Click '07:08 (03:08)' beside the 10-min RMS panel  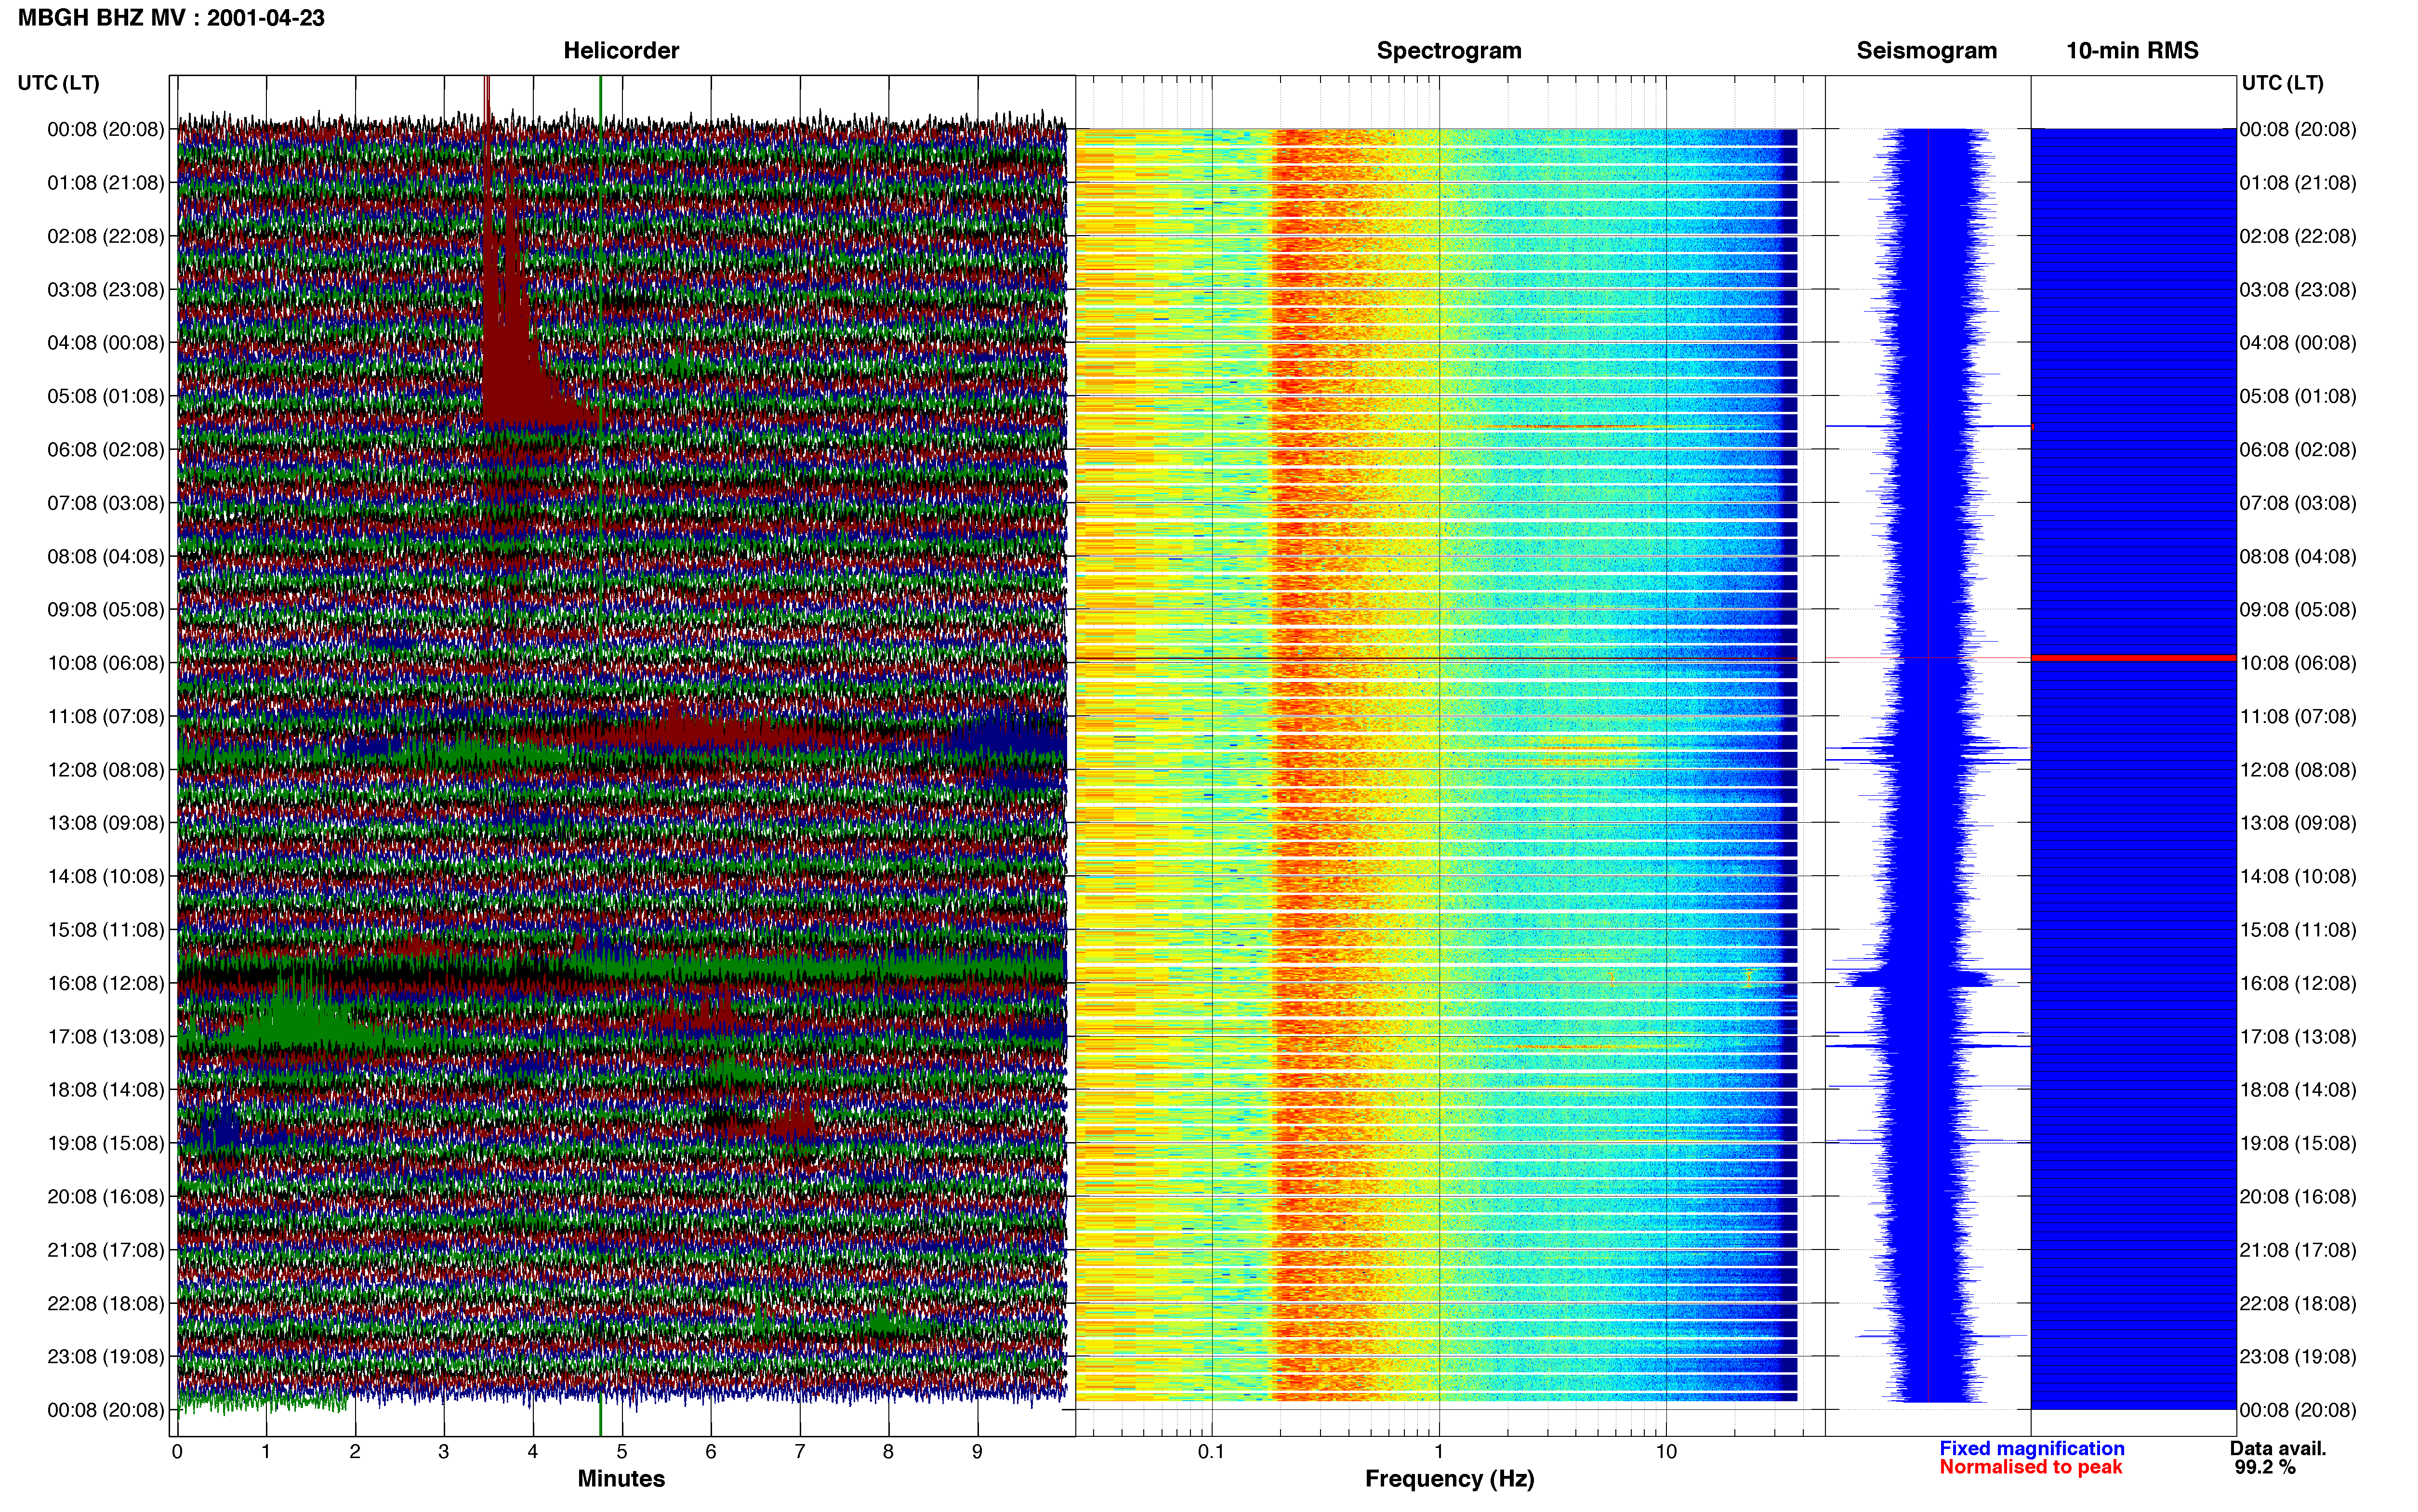2298,503
